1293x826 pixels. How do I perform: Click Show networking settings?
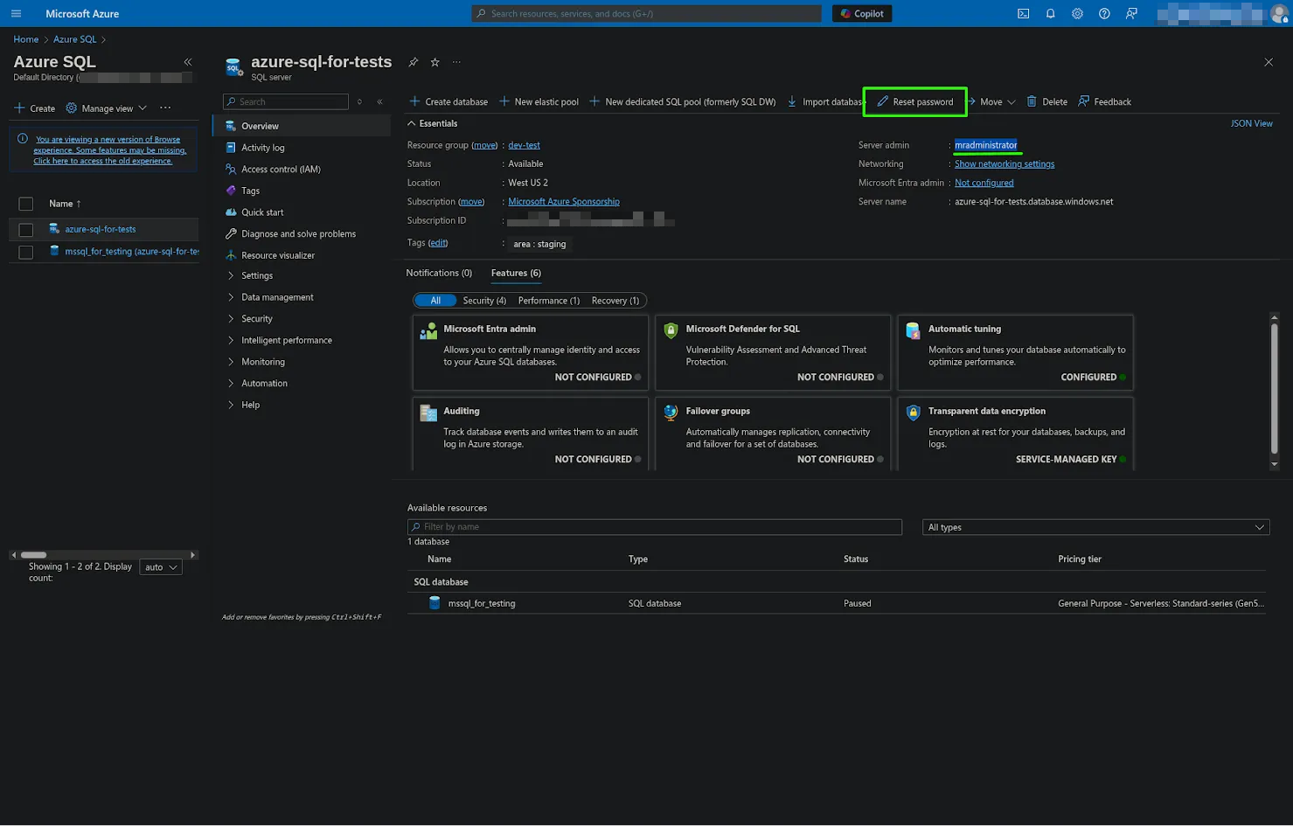click(x=1005, y=163)
